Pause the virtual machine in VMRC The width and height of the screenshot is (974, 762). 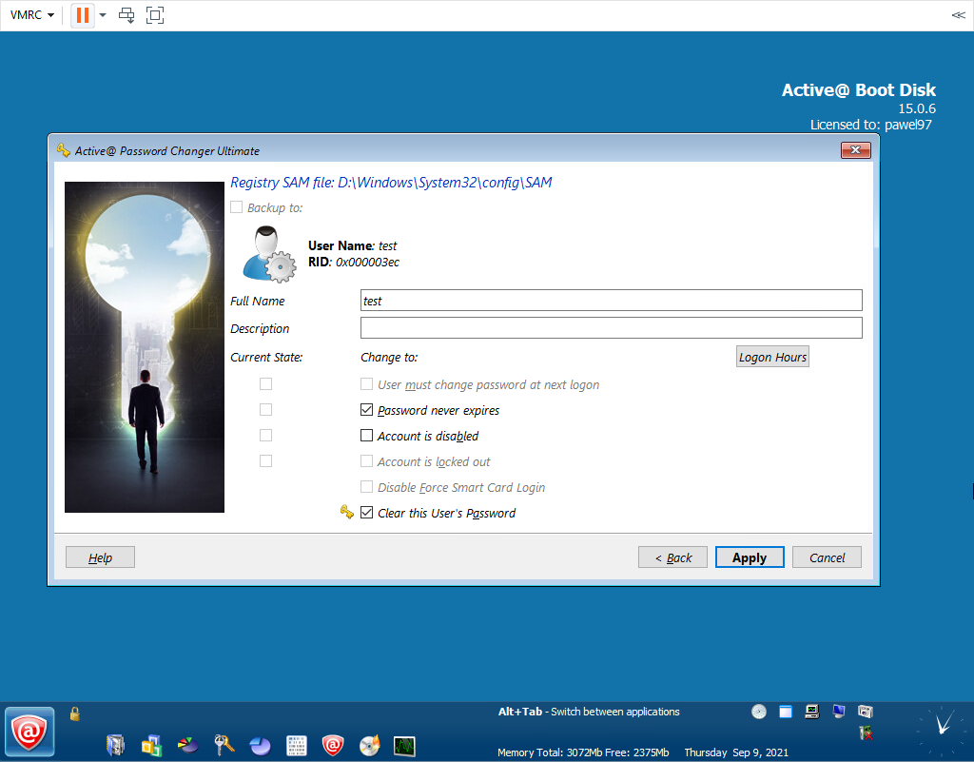pos(83,15)
